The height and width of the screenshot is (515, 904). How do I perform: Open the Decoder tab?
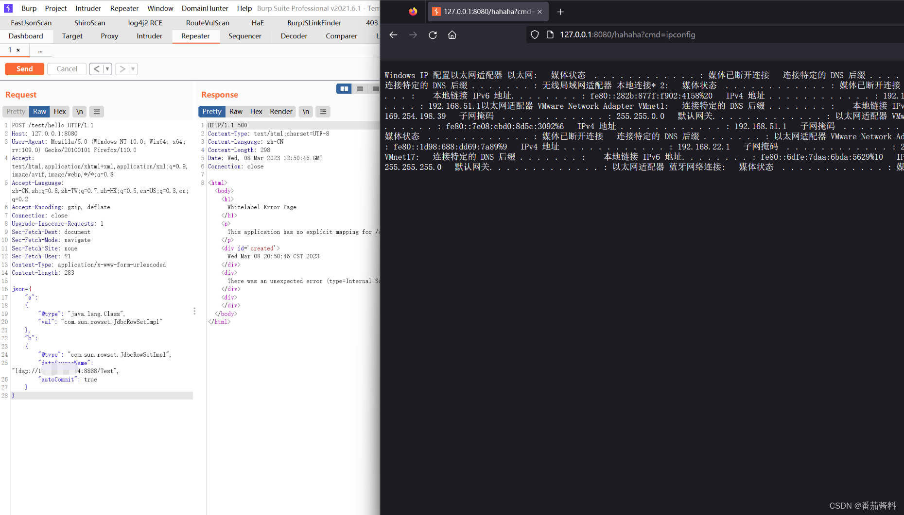294,36
